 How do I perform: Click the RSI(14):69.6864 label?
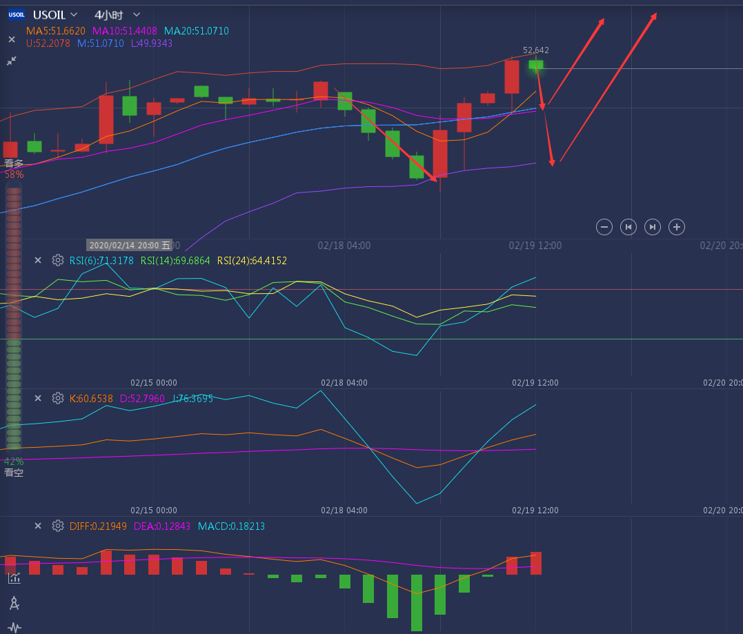click(x=175, y=261)
